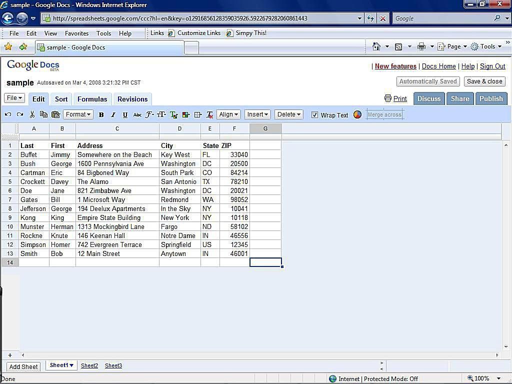Click the Cut scissors icon
The image size is (512, 384).
31,114
